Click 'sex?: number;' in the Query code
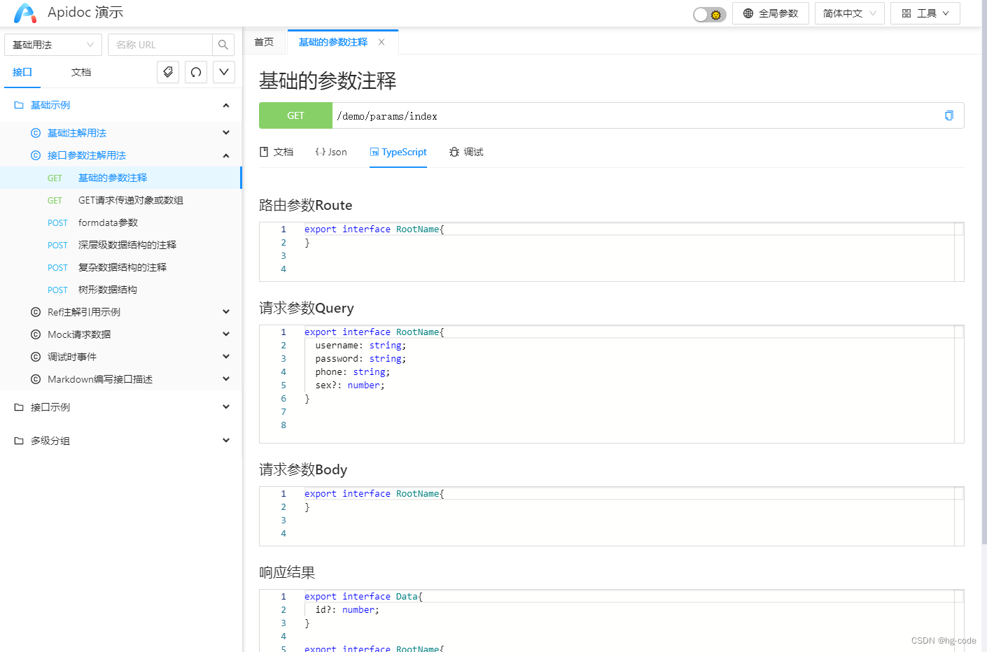Screen dimensions: 987x652 pyautogui.click(x=350, y=385)
